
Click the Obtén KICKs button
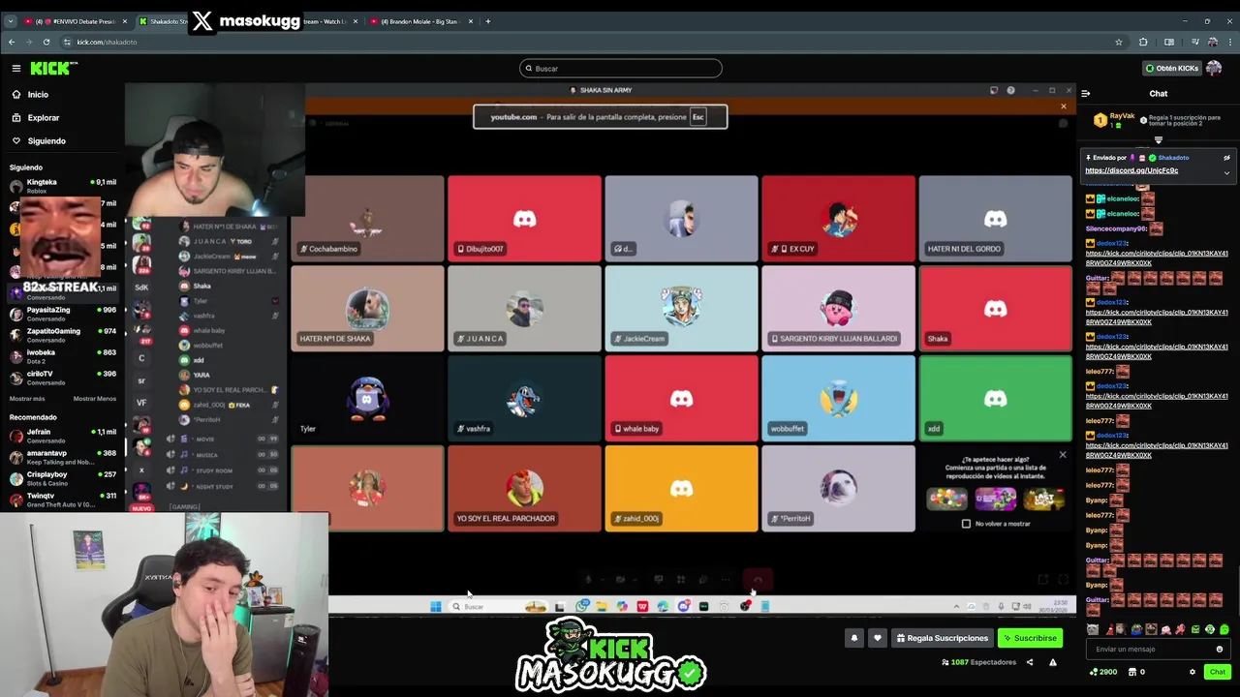(x=1171, y=68)
